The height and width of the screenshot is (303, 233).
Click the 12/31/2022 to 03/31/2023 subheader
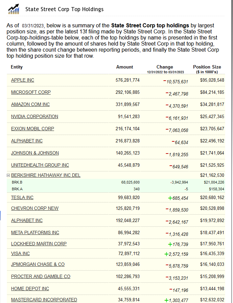click(165, 72)
